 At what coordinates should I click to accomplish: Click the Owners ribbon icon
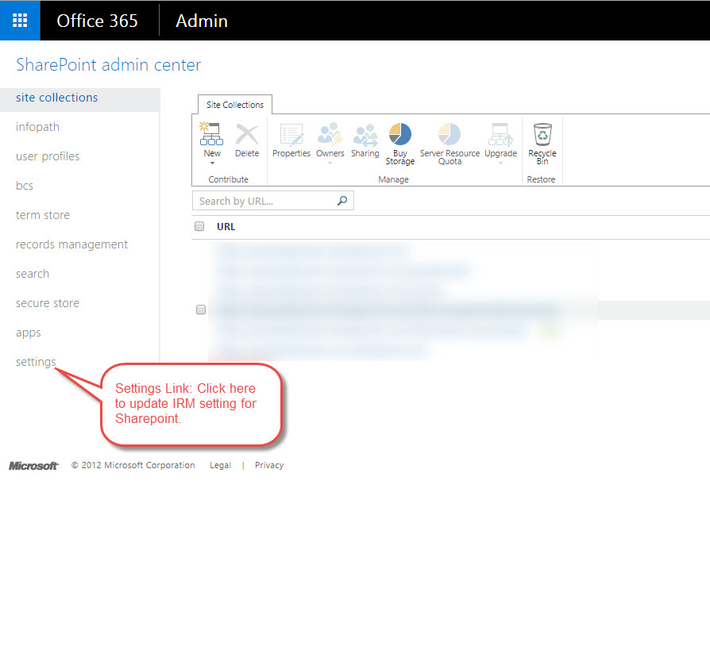[330, 134]
